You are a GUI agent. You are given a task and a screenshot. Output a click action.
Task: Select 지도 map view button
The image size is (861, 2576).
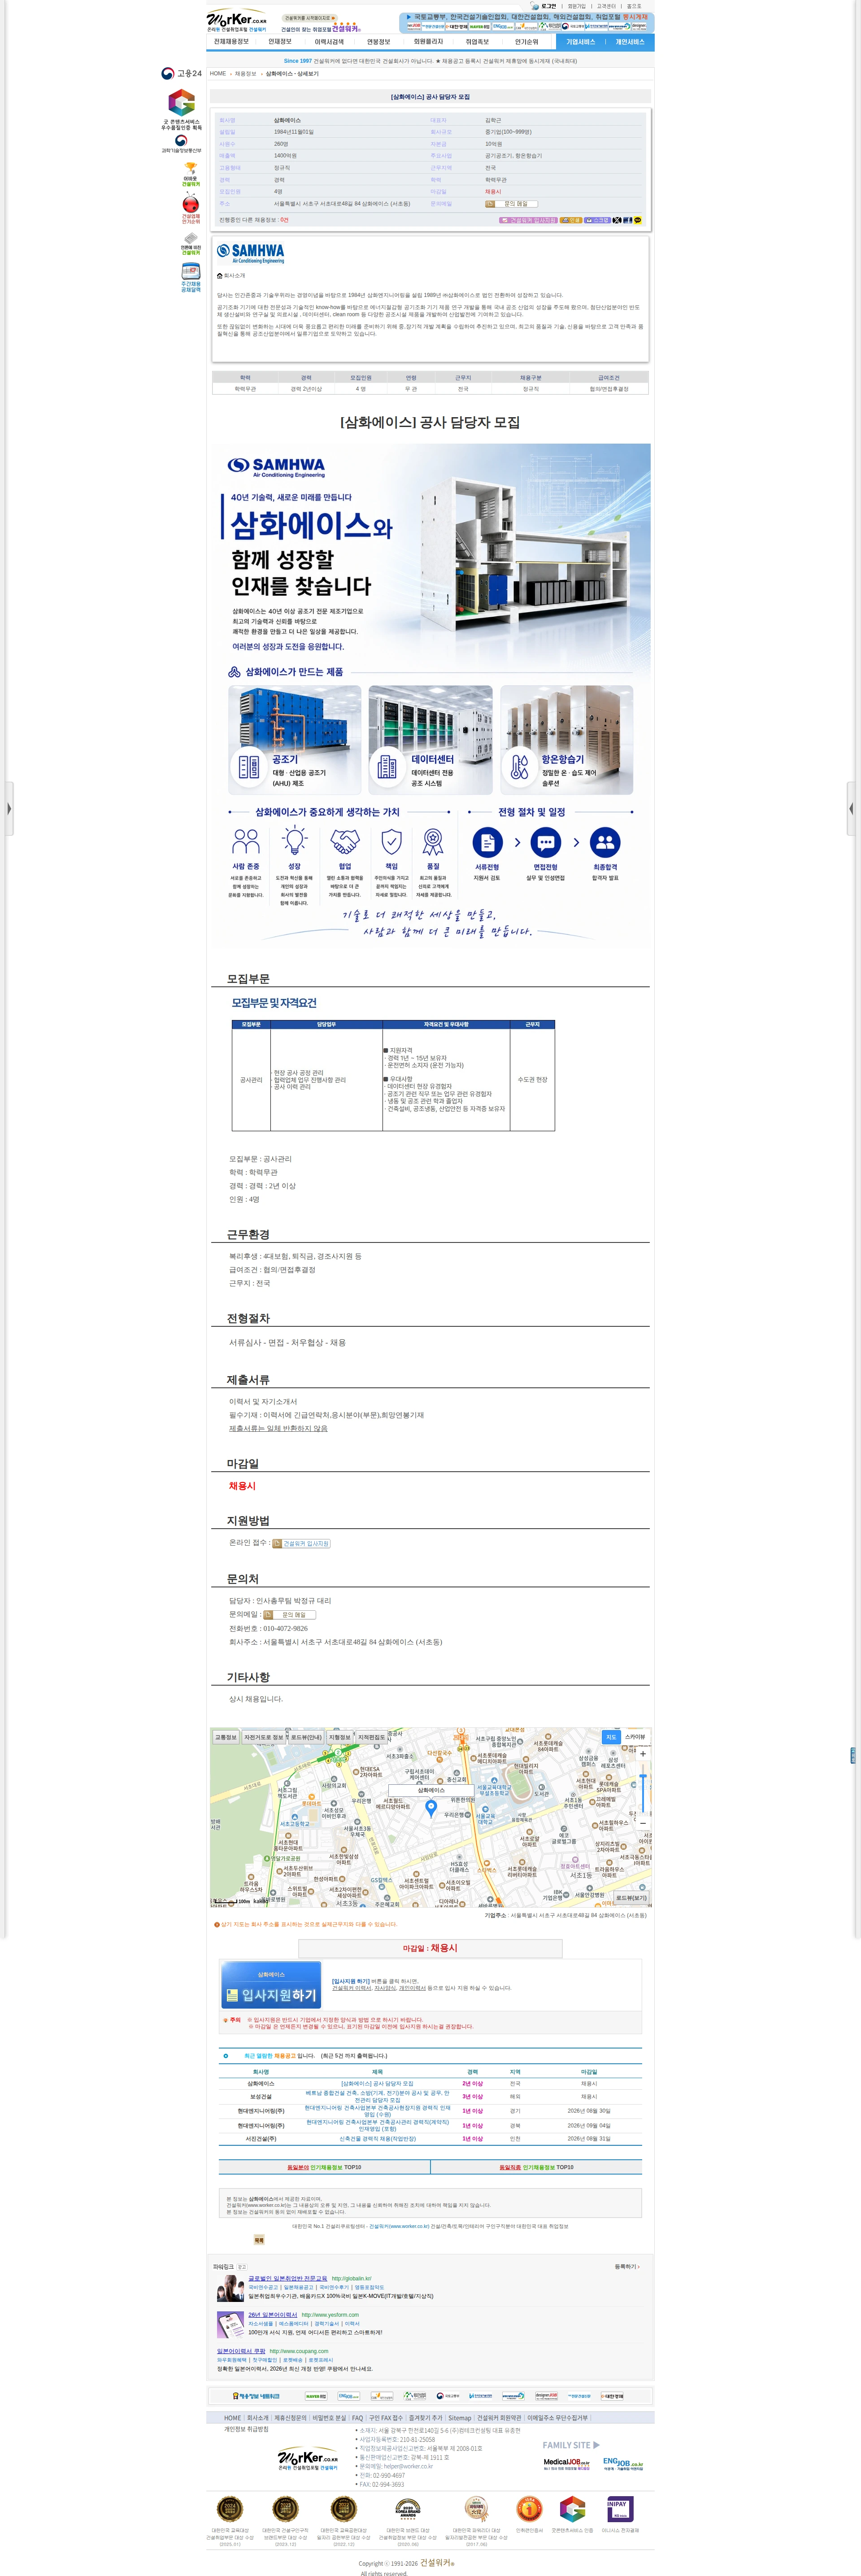pos(611,1737)
